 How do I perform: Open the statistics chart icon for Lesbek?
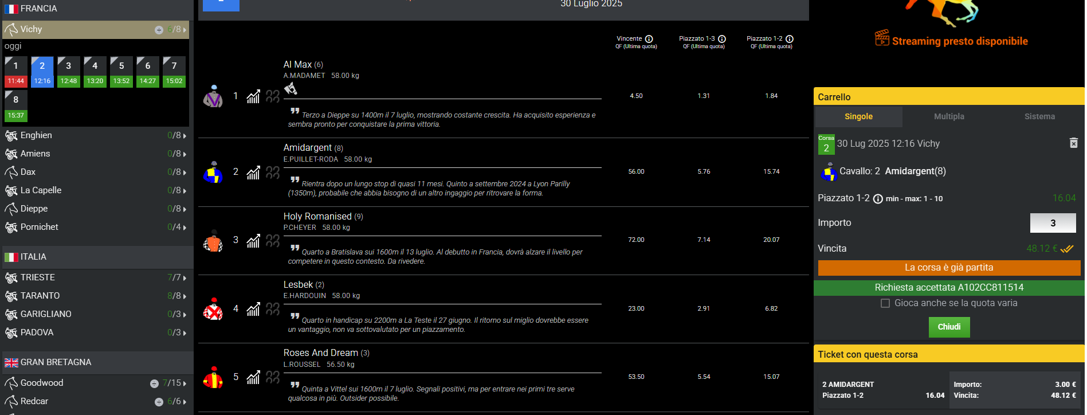253,309
